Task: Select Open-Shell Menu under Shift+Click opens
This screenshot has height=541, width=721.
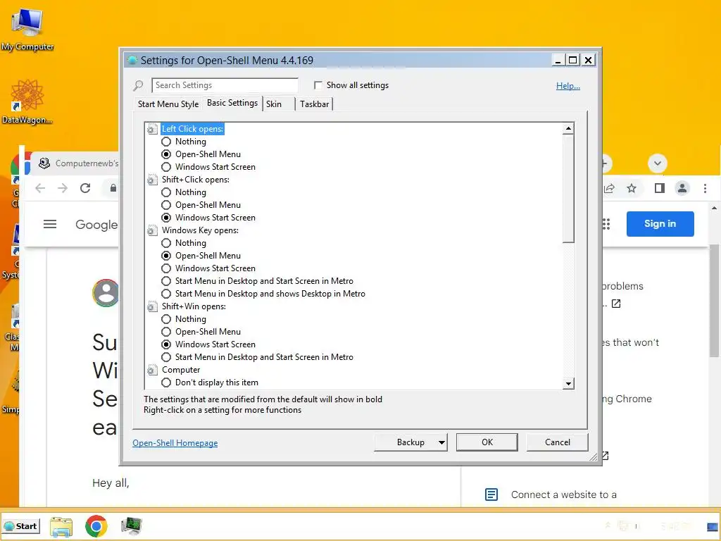Action: [x=166, y=205]
